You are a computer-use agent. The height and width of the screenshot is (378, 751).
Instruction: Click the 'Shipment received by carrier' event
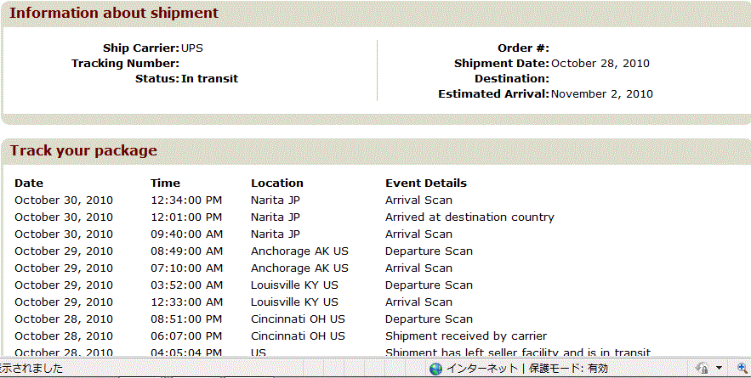(x=466, y=336)
